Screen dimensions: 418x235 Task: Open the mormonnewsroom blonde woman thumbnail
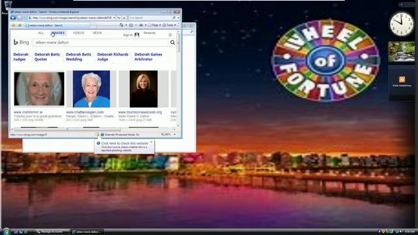(x=144, y=89)
